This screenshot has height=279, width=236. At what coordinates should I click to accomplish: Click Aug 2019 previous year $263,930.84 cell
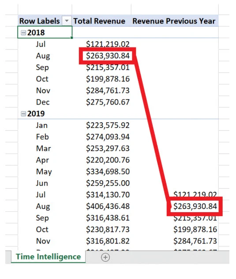coord(195,206)
